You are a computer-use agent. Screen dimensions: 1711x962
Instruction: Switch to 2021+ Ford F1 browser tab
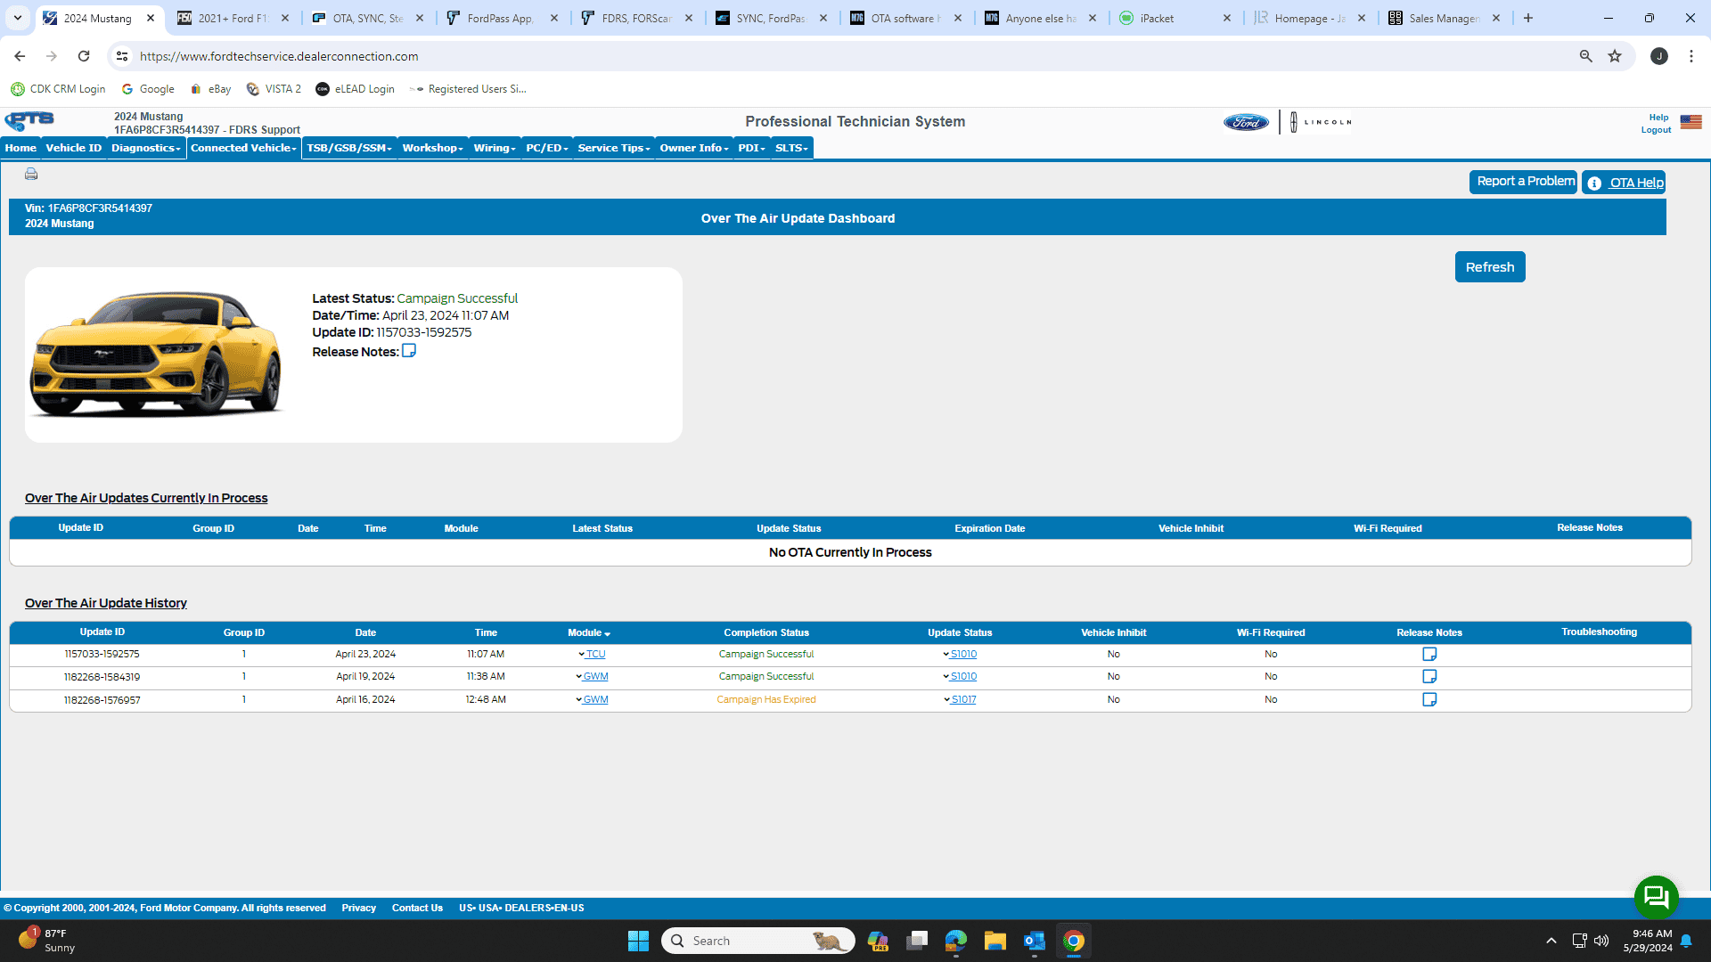click(233, 18)
